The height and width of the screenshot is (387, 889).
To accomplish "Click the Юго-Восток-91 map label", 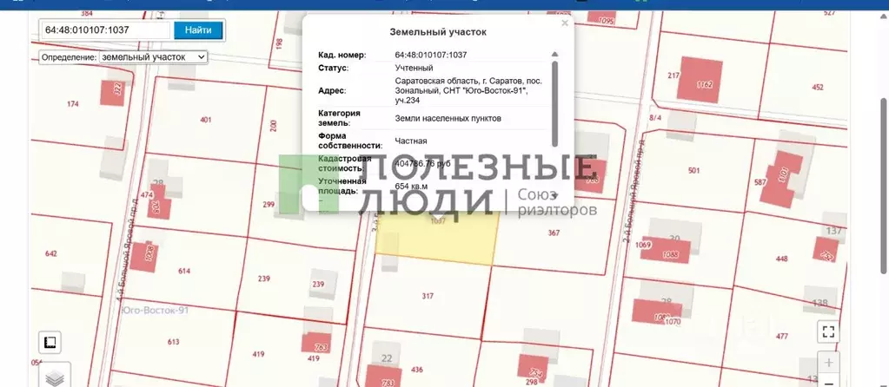I will [155, 310].
